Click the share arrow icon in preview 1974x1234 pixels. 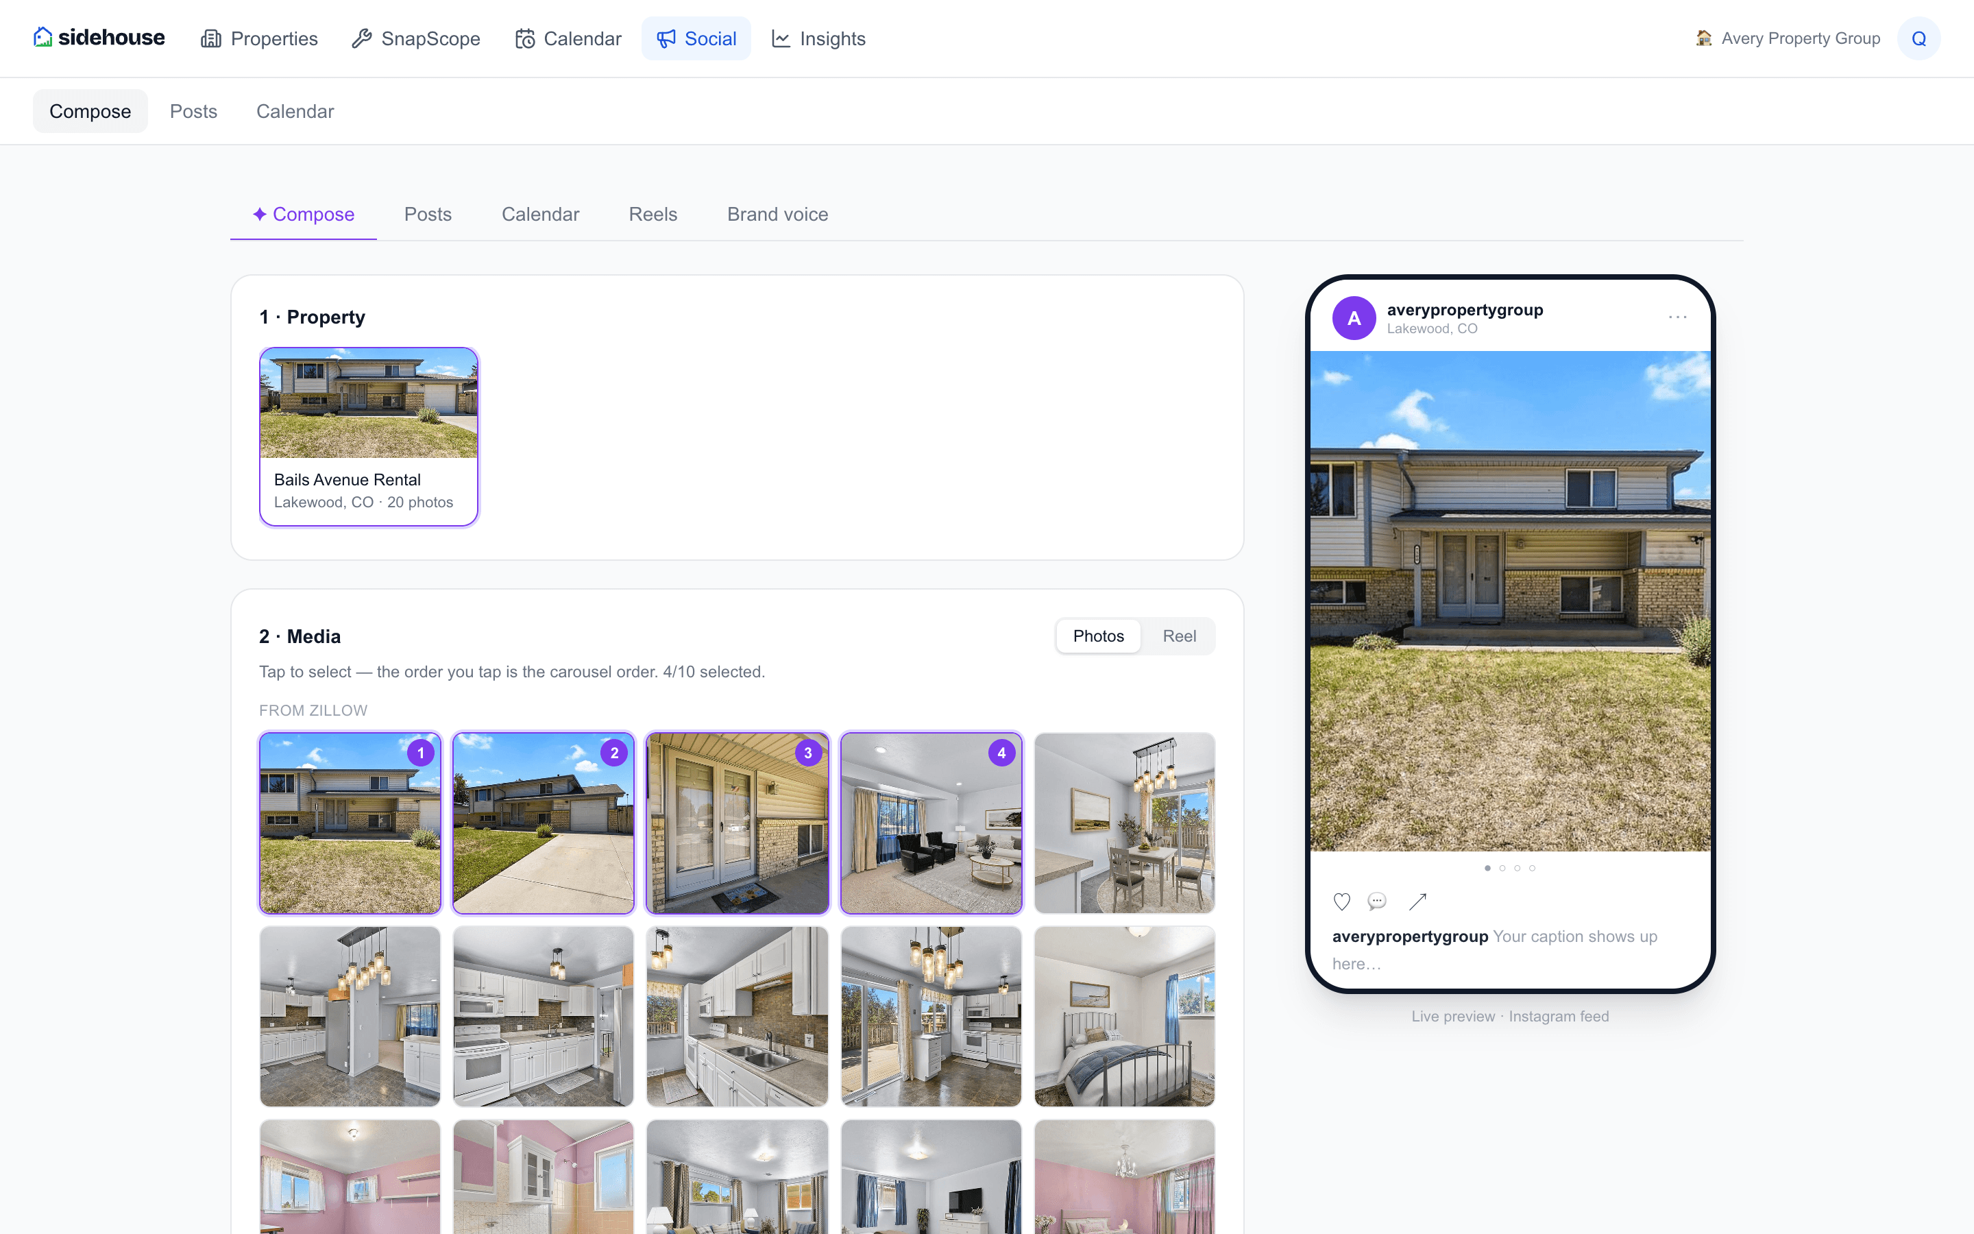(x=1417, y=901)
